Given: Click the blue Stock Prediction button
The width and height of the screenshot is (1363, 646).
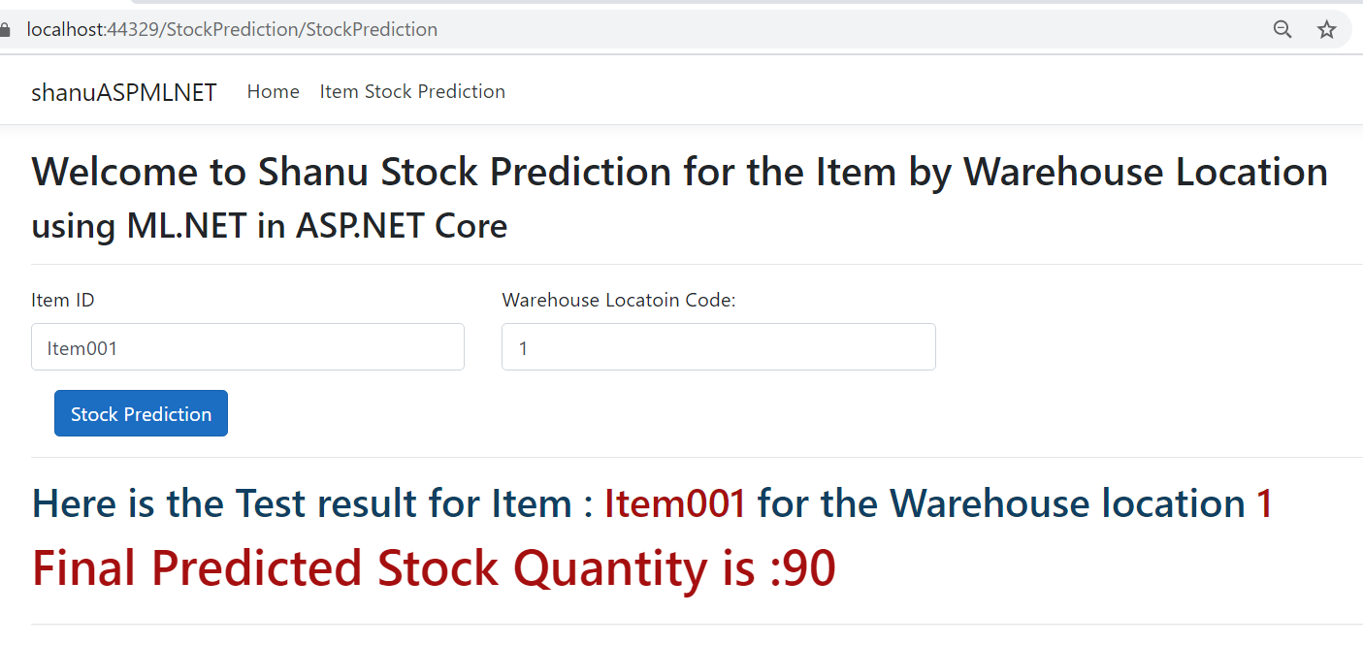Looking at the screenshot, I should tap(141, 413).
